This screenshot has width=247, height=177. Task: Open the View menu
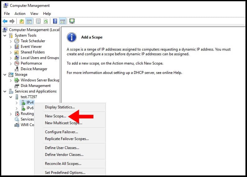[34, 14]
